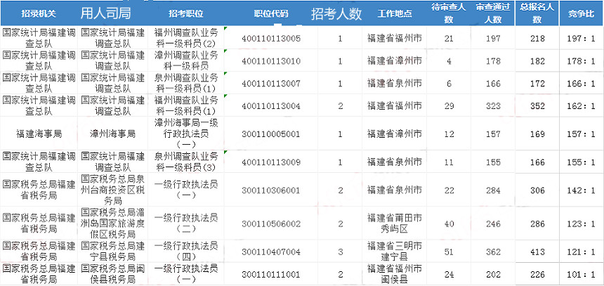Click competition ratio 155:1
Screen dimensions: 604x286
pos(582,162)
